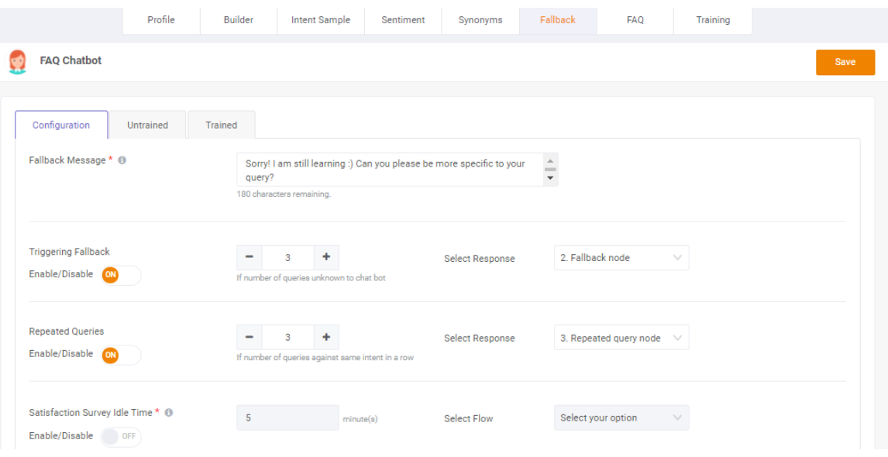Click the Satisfaction Survey Idle Time info icon
Viewport: 888px width, 457px height.
coord(168,413)
